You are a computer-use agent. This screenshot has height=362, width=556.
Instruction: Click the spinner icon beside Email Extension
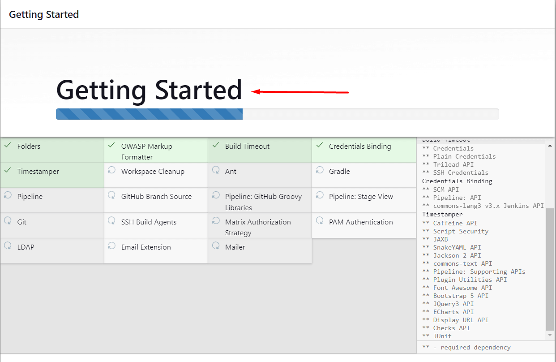pos(111,246)
